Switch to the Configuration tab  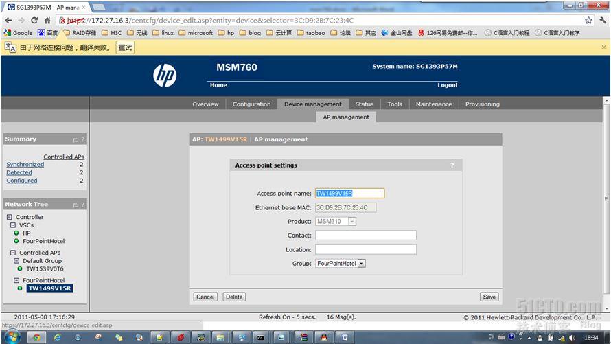[x=251, y=104]
